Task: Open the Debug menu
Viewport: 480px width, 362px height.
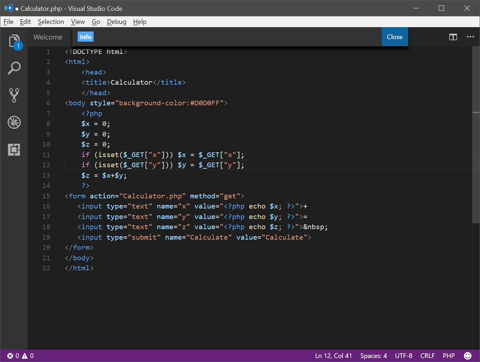Action: pos(116,22)
